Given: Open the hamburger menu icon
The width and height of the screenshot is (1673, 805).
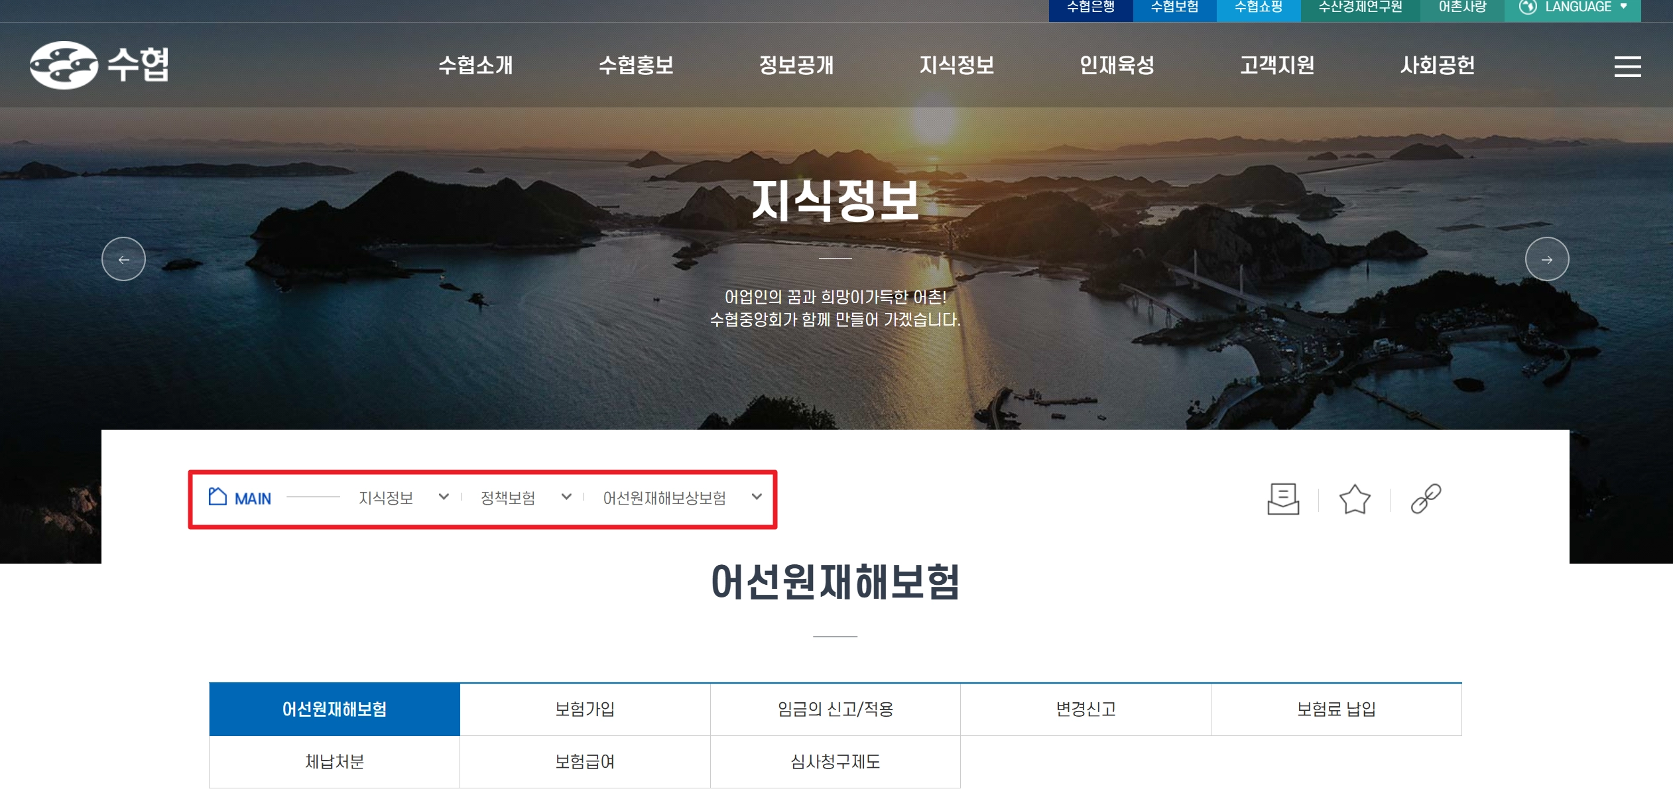Looking at the screenshot, I should 1628,66.
